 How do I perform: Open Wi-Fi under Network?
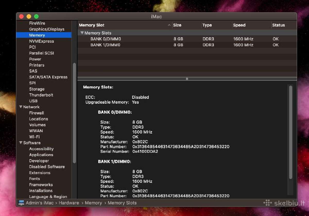point(34,137)
